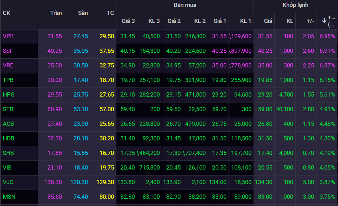Click SHB percent change 4.19%
The height and width of the screenshot is (206, 338).
(x=327, y=153)
